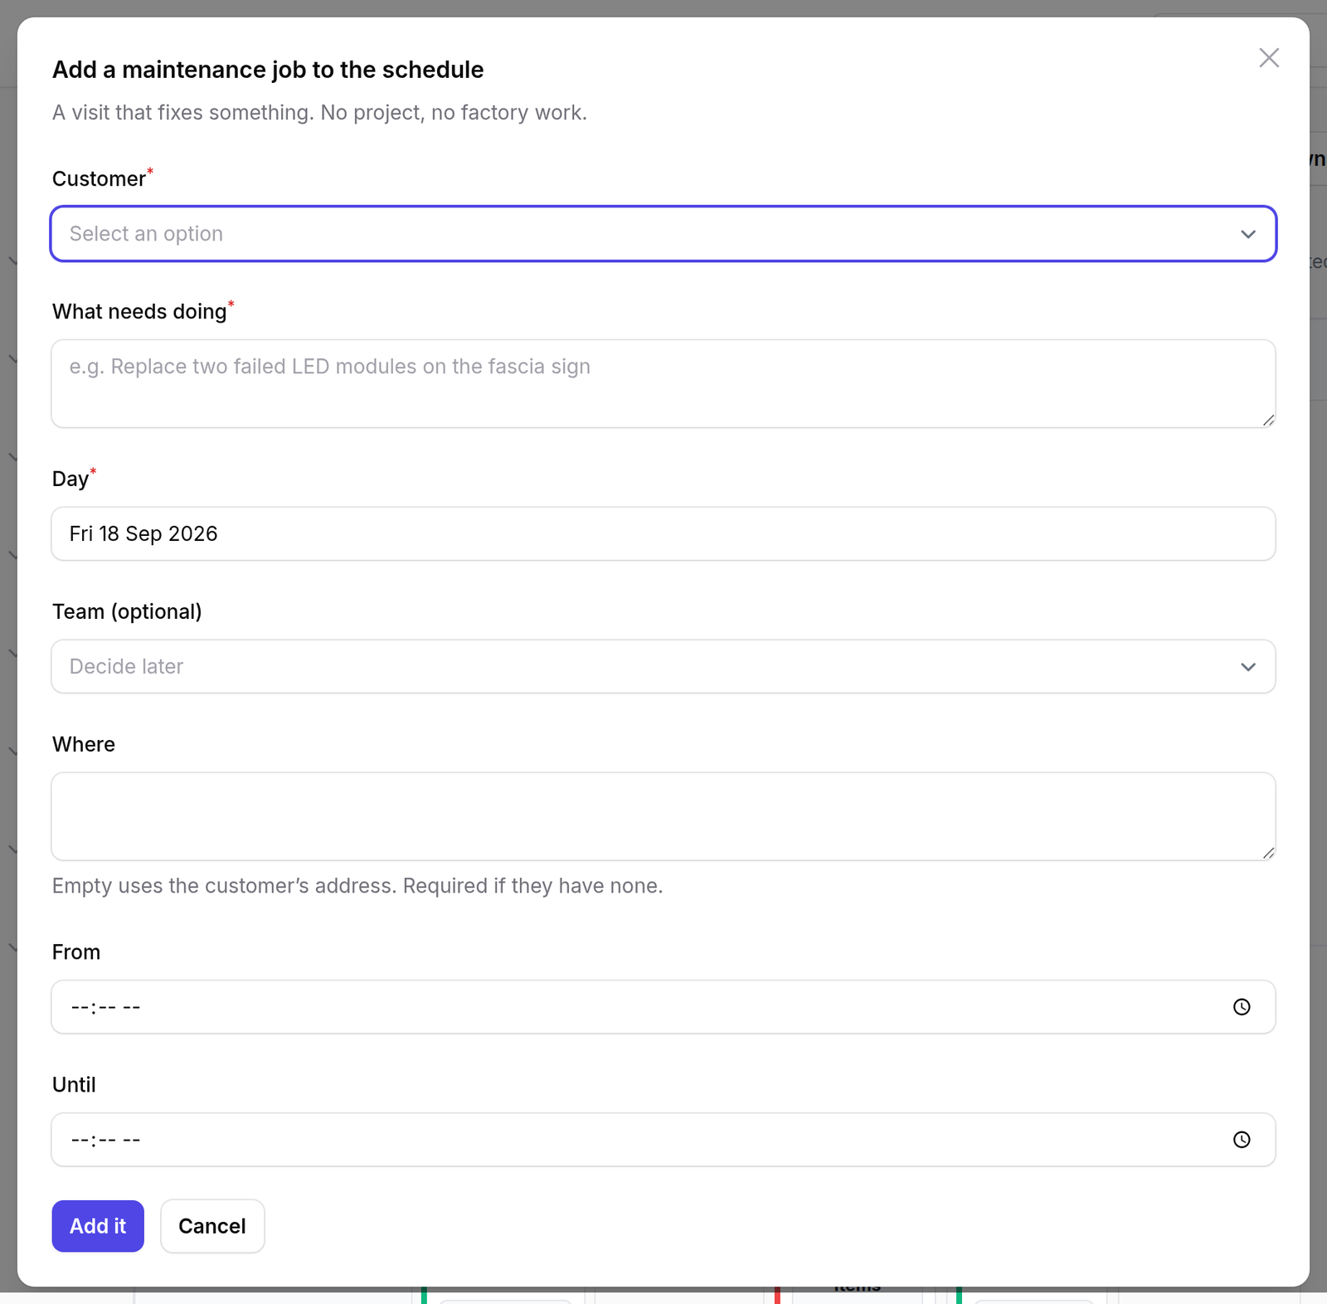The height and width of the screenshot is (1304, 1327).
Task: Open the Team dropdown showing Decide later
Action: [x=663, y=666]
